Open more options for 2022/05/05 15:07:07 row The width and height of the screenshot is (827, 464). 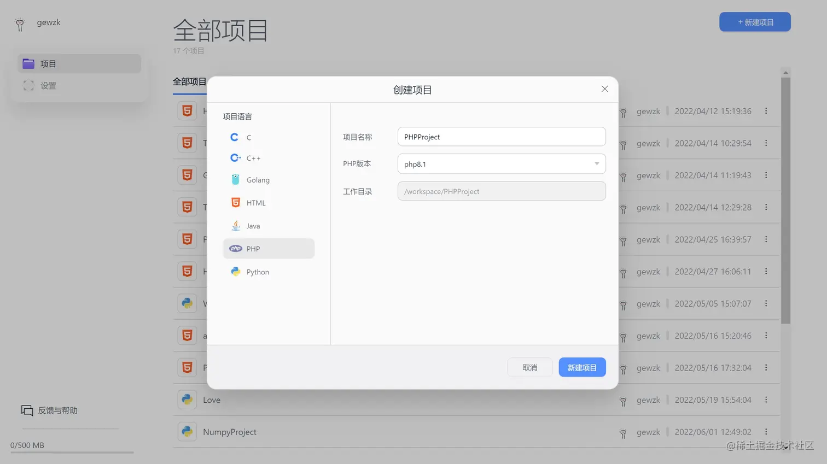[x=766, y=303]
